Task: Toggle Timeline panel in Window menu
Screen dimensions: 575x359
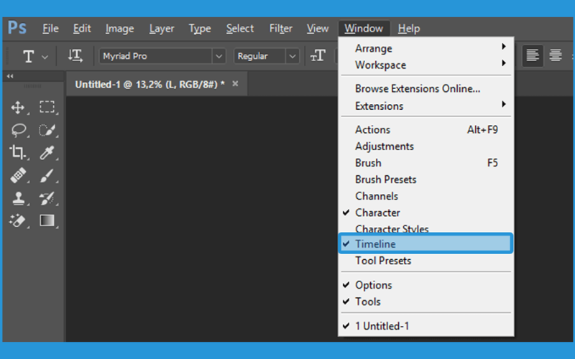Action: [x=425, y=243]
